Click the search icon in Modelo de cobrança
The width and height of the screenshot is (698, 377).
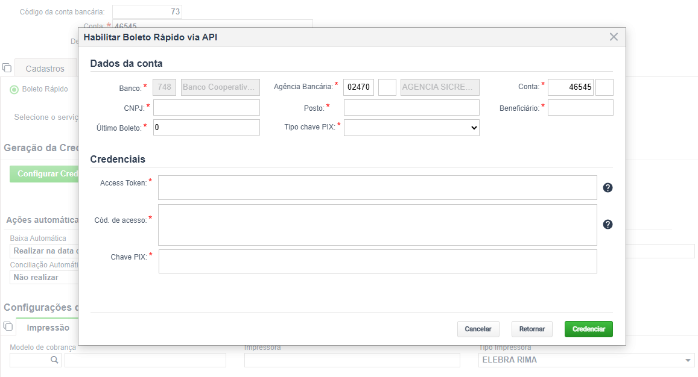coord(54,360)
